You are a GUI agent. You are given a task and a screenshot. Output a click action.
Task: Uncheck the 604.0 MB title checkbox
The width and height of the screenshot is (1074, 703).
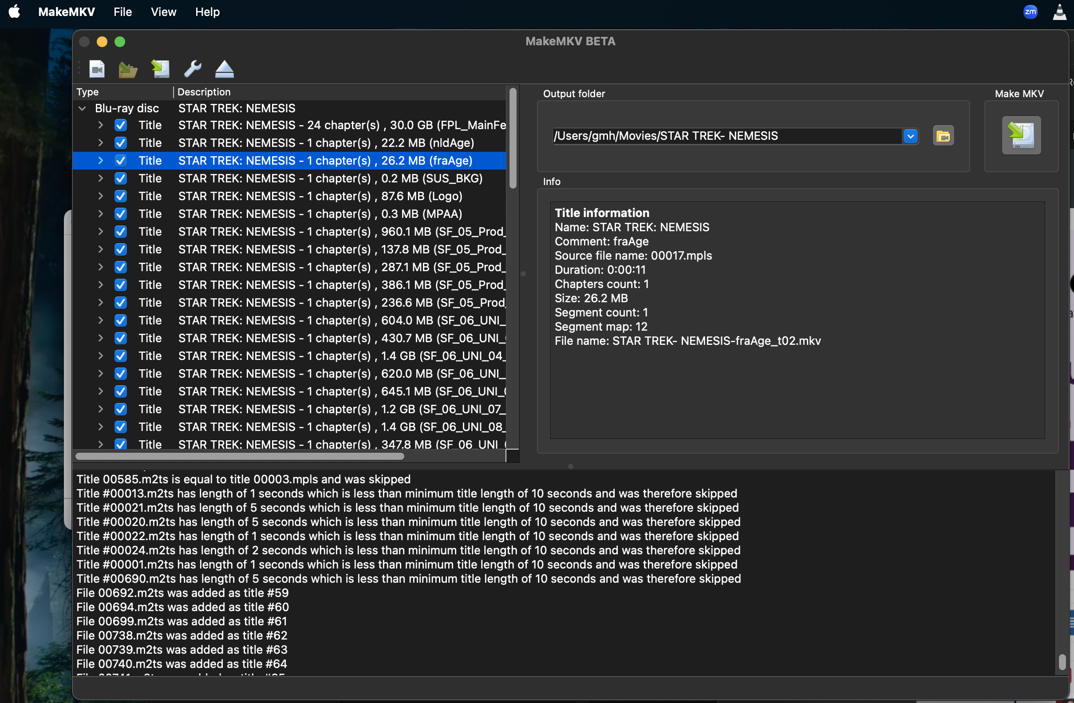[120, 320]
